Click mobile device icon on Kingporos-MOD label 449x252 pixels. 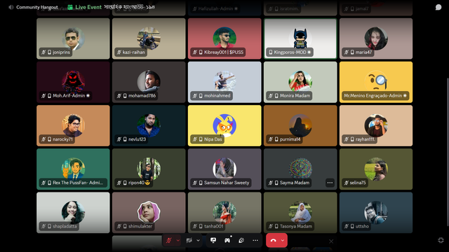pyautogui.click(x=271, y=52)
